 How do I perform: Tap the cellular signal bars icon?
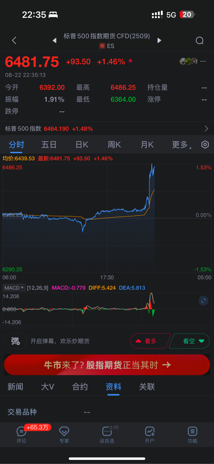tap(157, 15)
